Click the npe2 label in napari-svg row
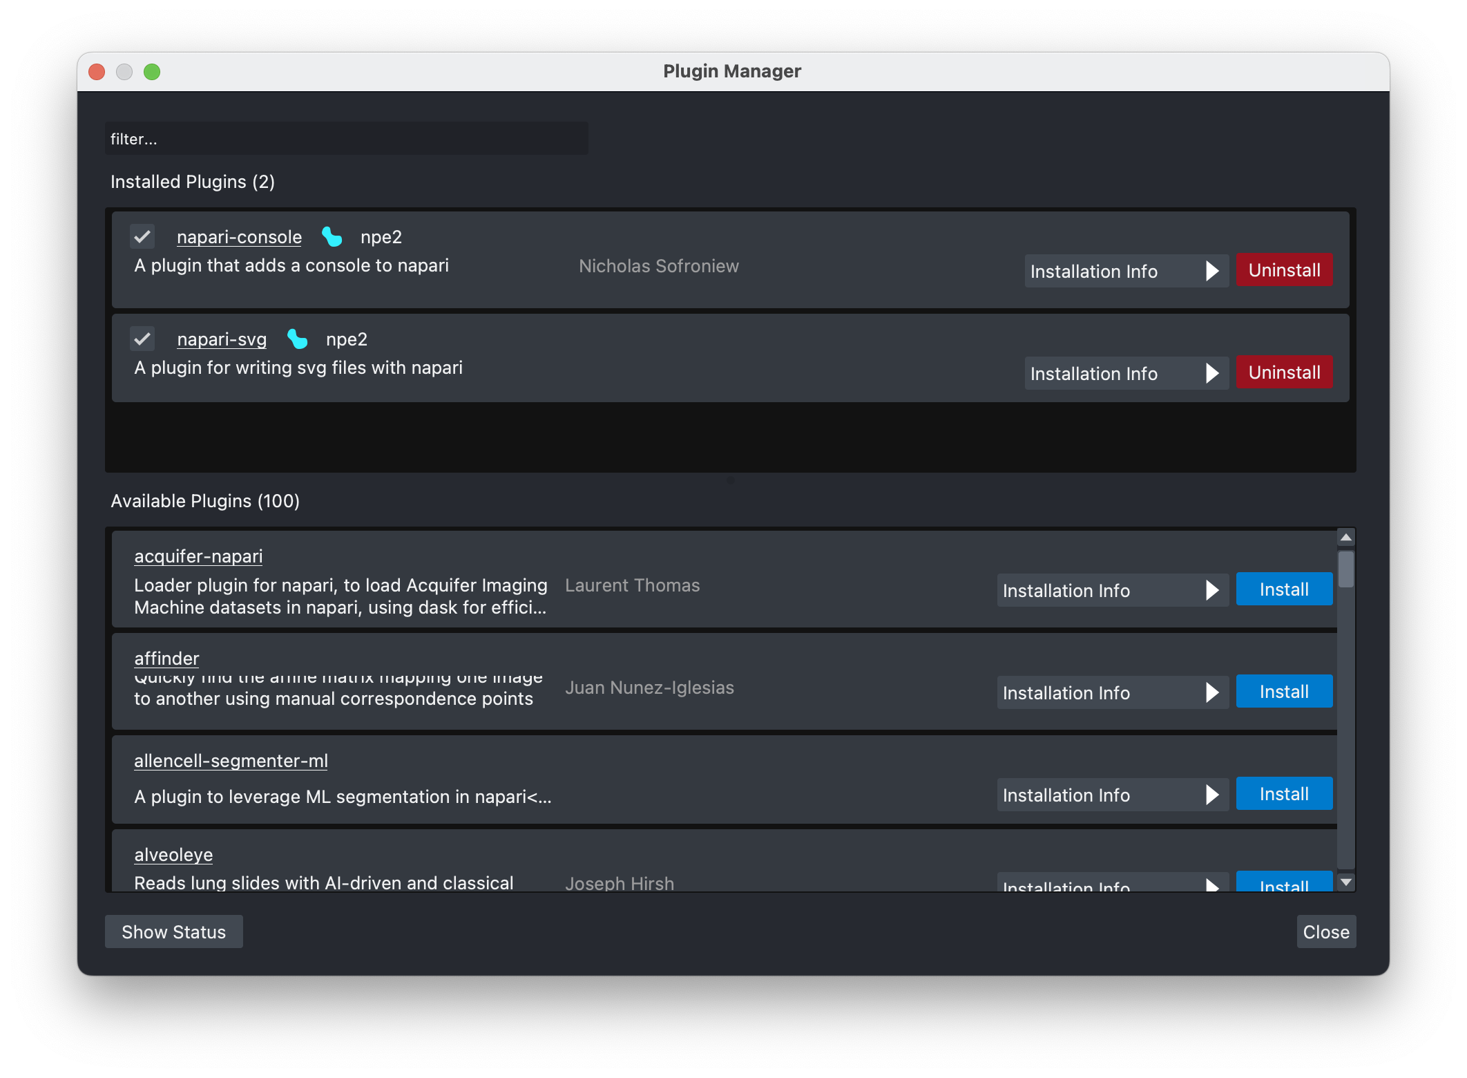The image size is (1467, 1078). [347, 339]
